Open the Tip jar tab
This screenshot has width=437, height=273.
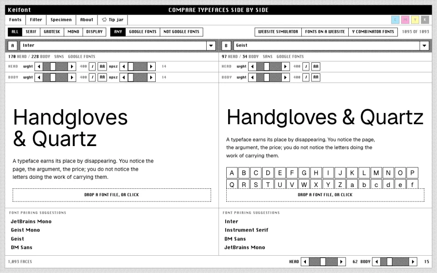tap(112, 20)
